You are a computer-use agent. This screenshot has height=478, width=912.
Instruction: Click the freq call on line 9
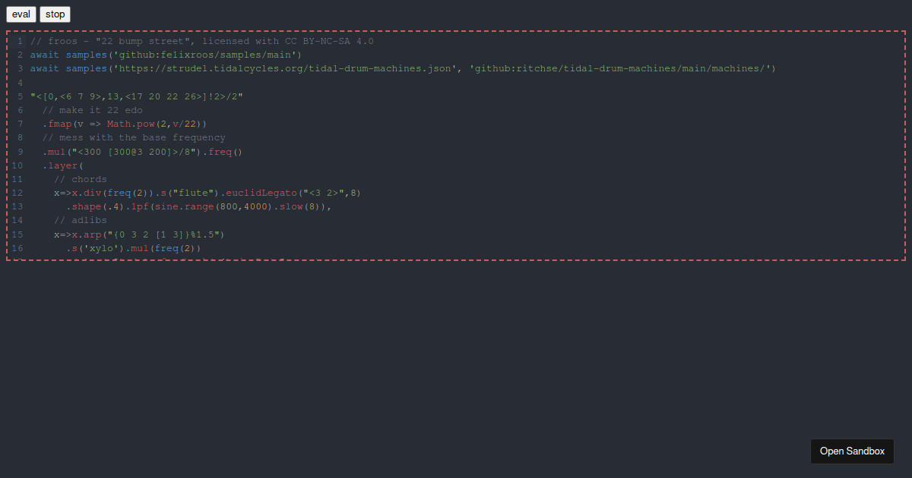click(223, 151)
